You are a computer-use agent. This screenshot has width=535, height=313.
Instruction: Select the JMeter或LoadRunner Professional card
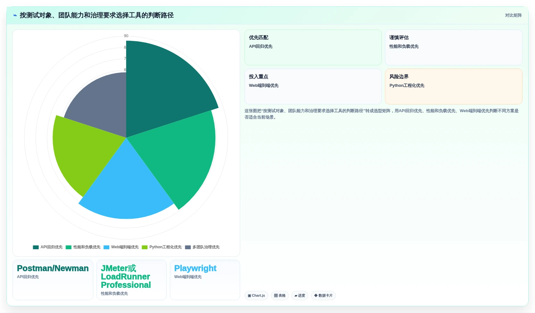(x=131, y=280)
